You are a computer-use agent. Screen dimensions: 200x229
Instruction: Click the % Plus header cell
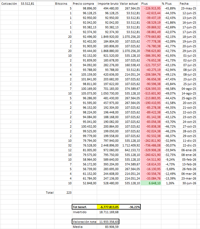pos(170,4)
